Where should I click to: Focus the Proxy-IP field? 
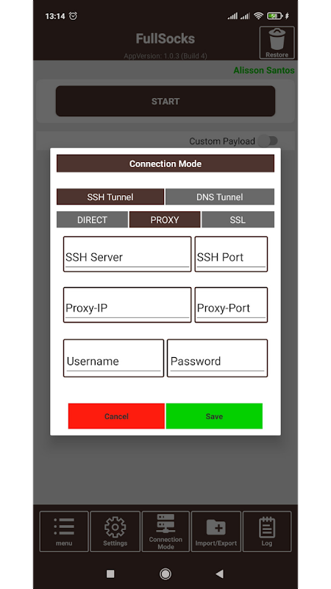127,305
